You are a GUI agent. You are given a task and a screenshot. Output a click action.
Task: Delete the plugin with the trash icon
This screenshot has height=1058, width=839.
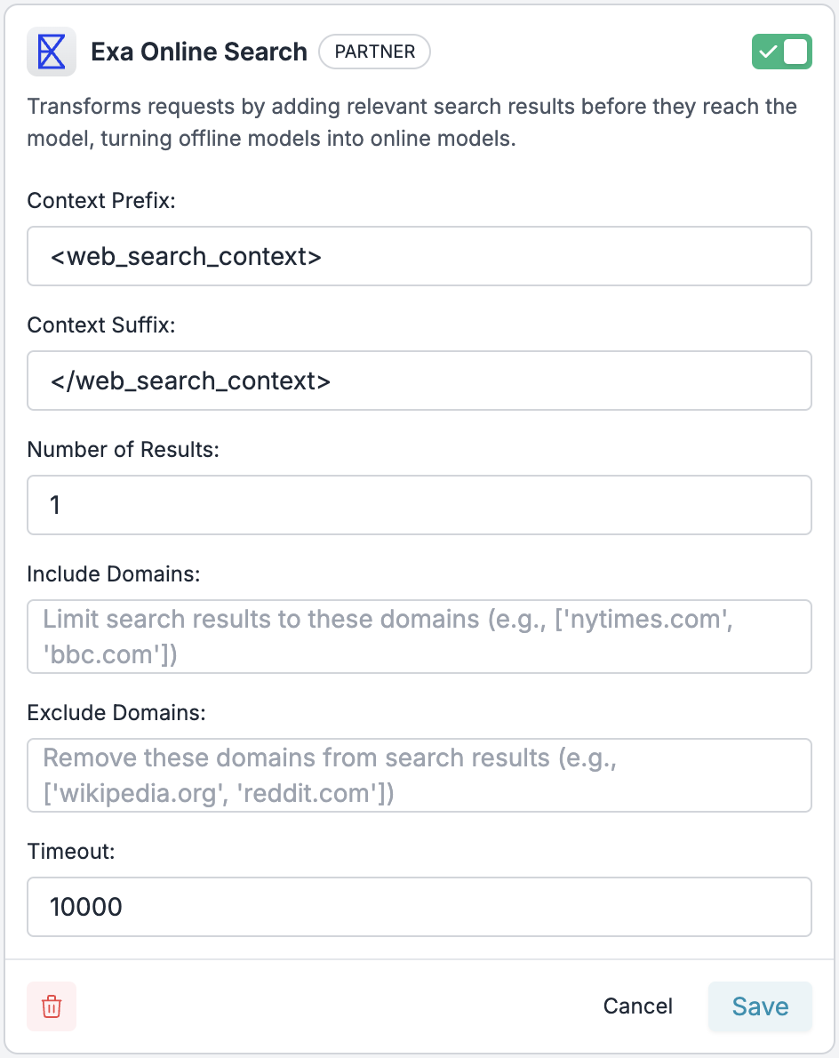52,1006
